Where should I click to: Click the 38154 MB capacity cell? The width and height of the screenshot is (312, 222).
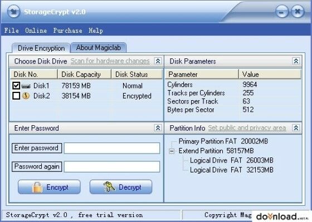[76, 96]
